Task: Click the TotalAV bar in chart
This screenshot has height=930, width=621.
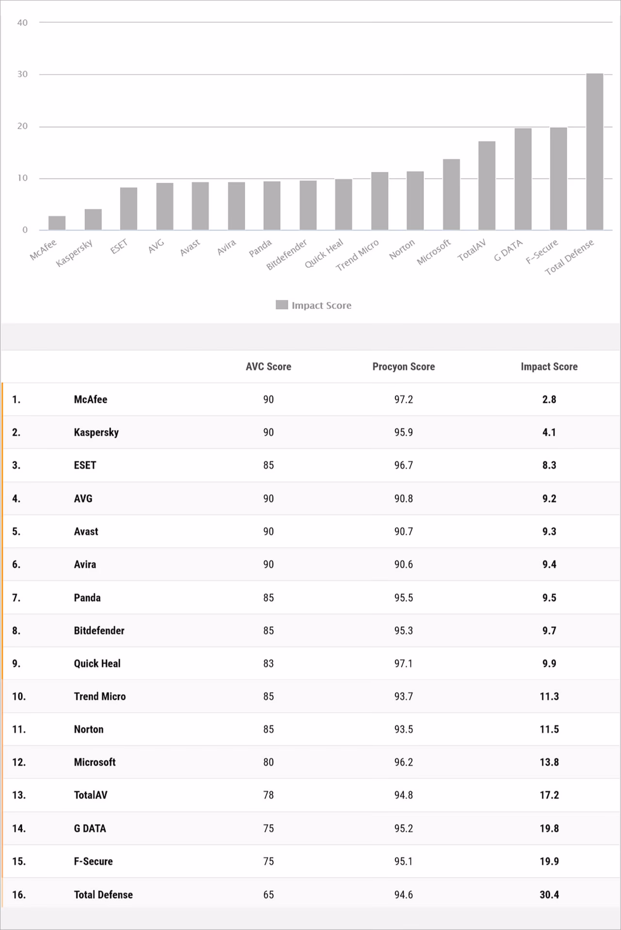Action: (x=487, y=186)
